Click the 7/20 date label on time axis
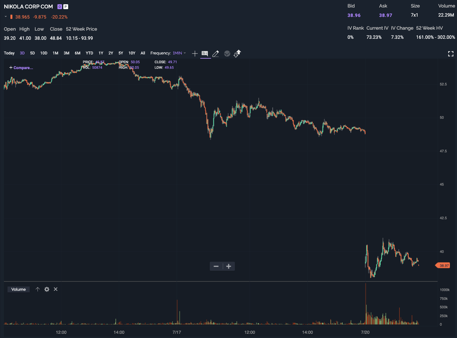 [x=365, y=332]
